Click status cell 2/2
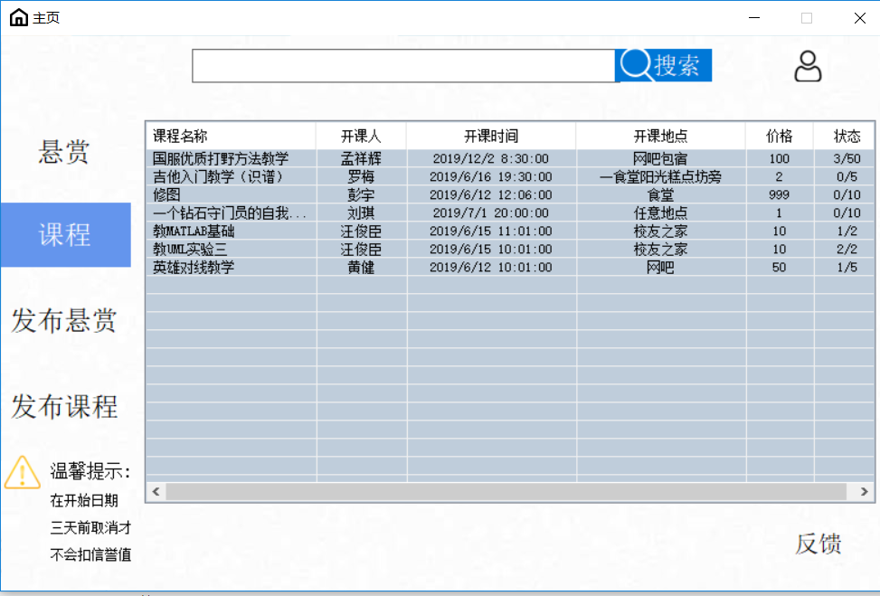Image resolution: width=880 pixels, height=596 pixels. click(x=847, y=250)
